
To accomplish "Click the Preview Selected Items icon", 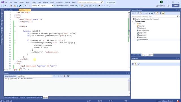I will coord(163,13).
